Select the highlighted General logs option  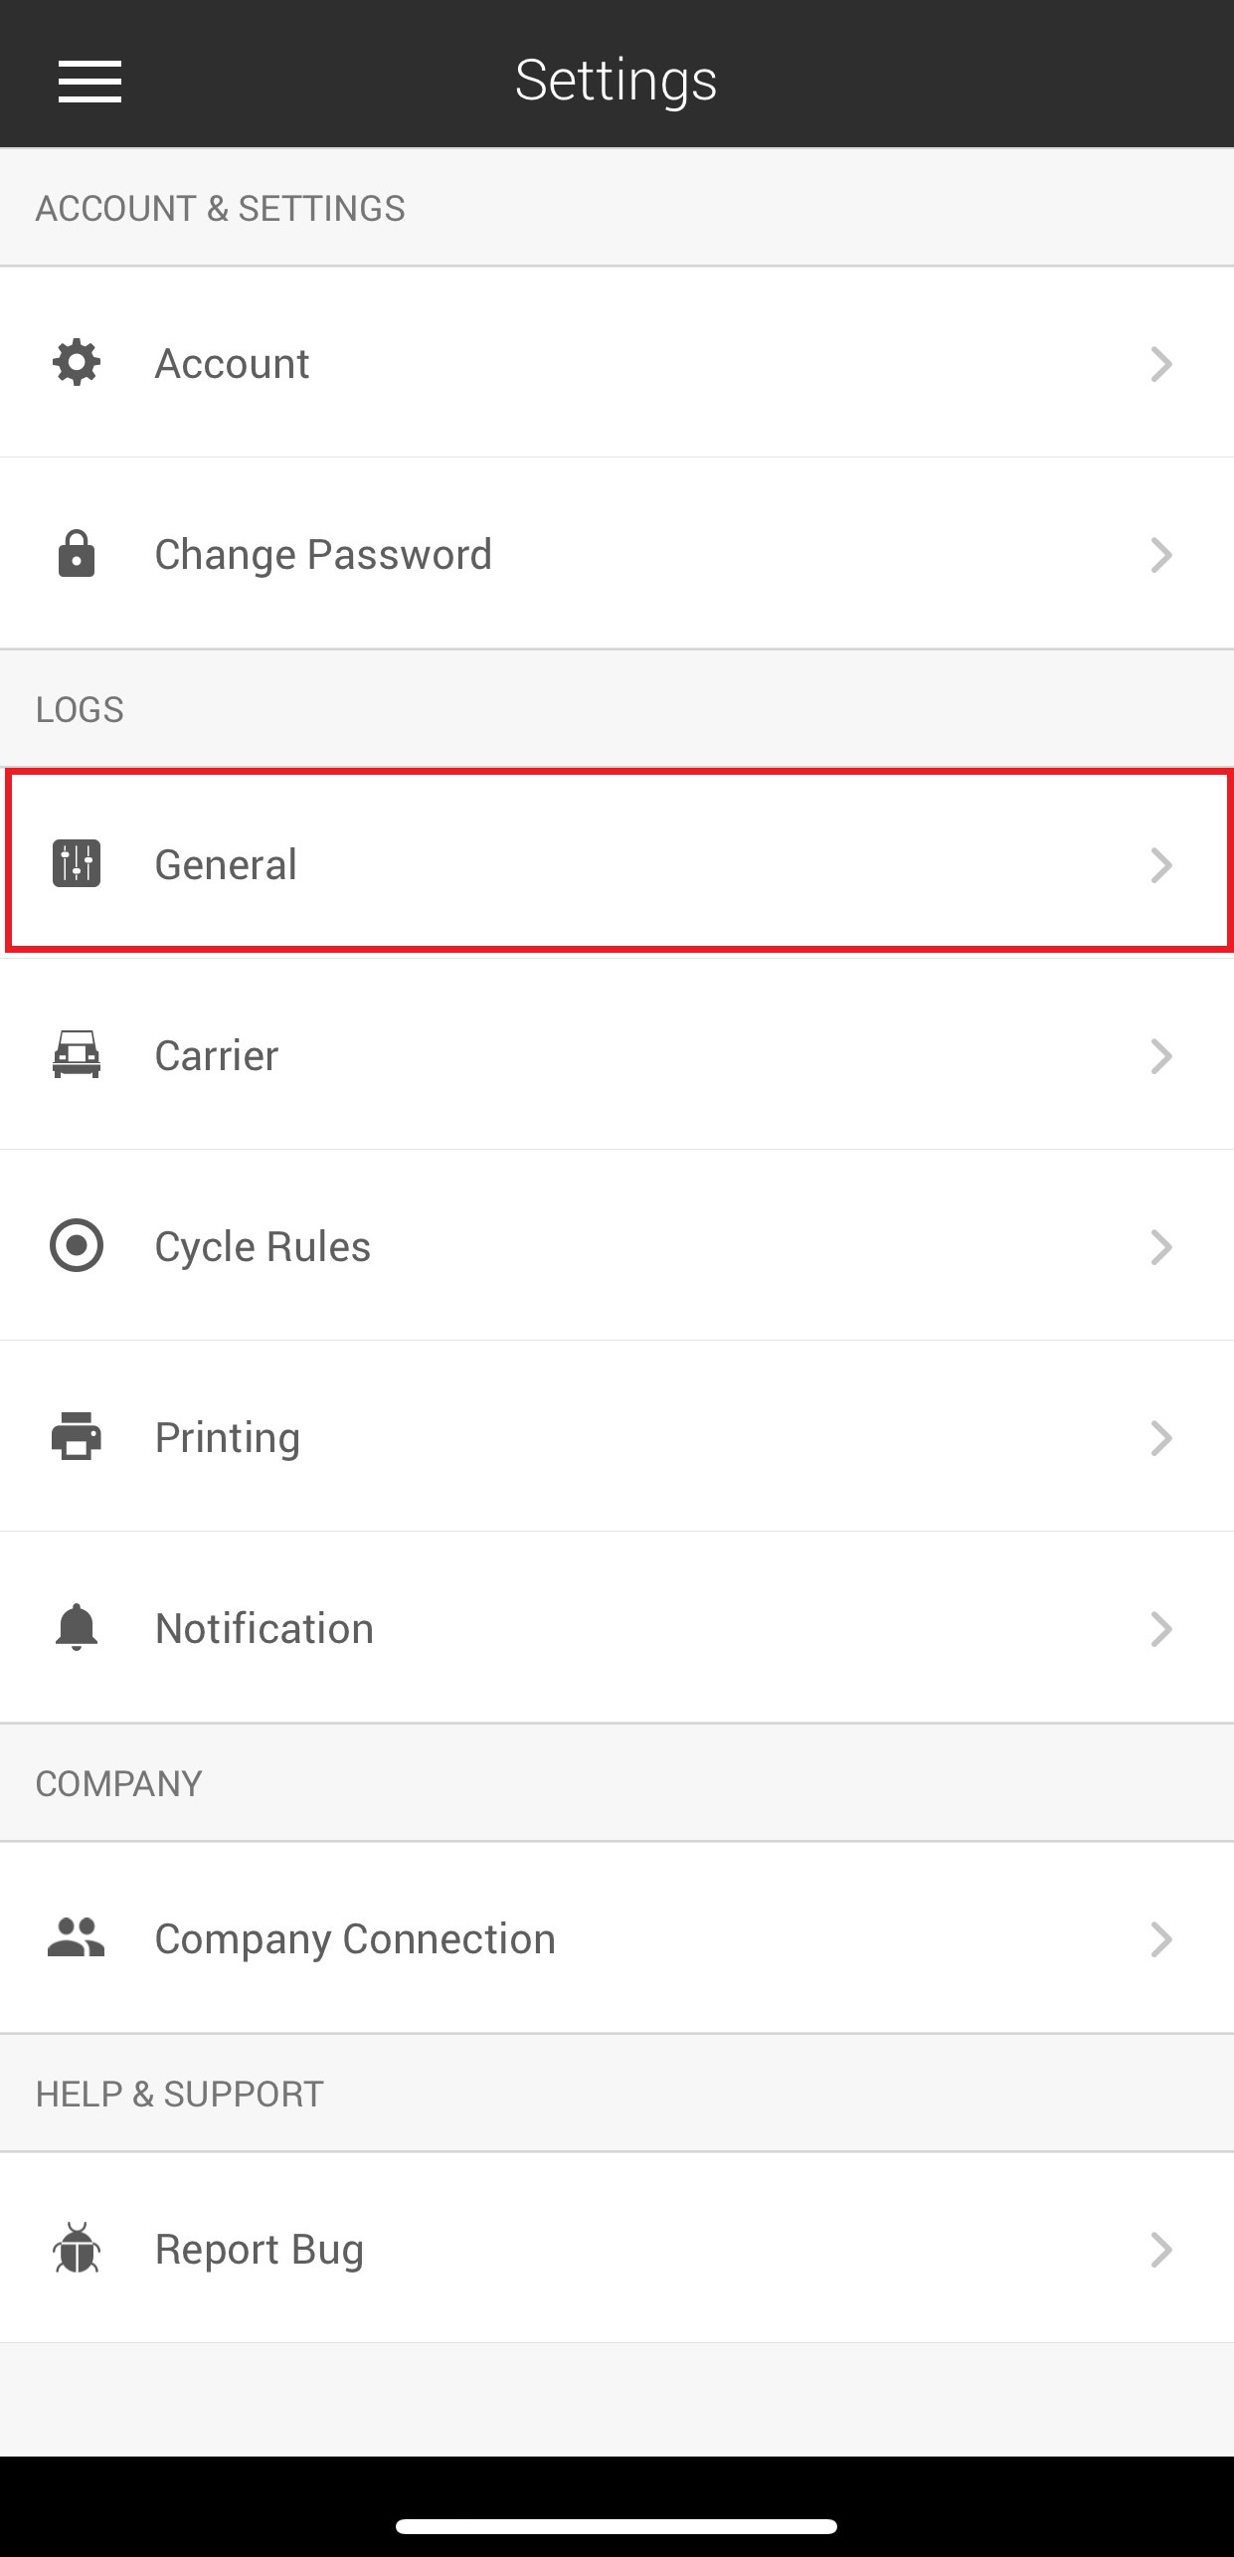coord(617,864)
